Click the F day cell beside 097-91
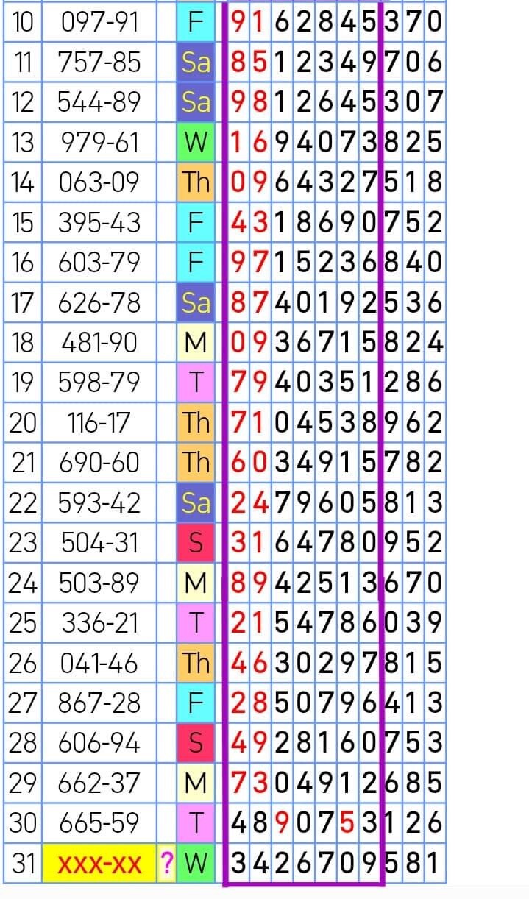The width and height of the screenshot is (529, 899). tap(196, 23)
